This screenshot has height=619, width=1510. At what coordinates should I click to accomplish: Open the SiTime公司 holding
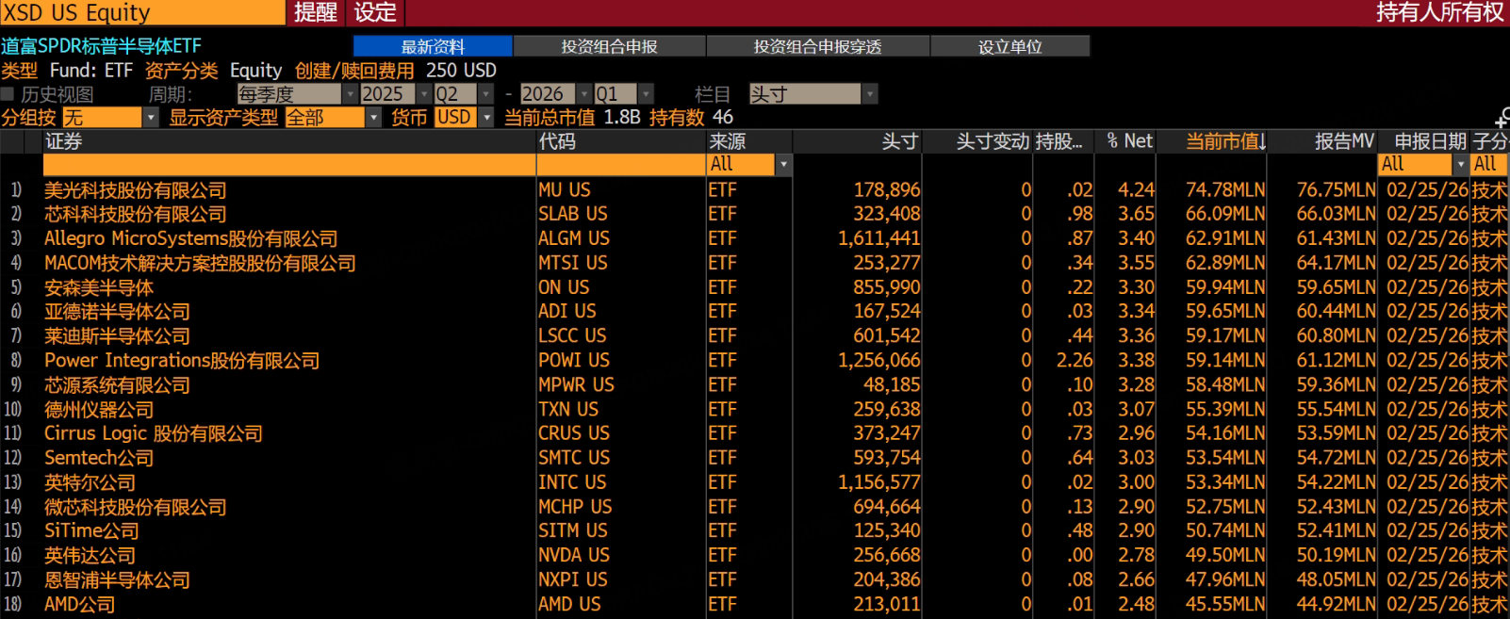(91, 531)
